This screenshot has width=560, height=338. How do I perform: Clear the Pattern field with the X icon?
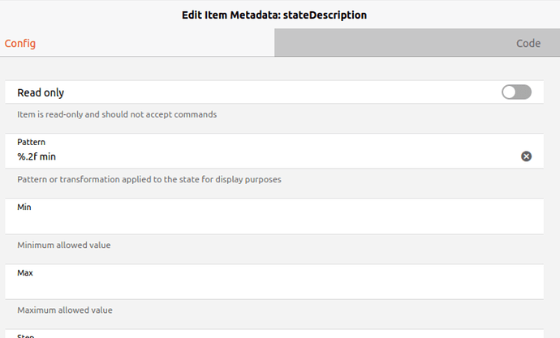526,156
